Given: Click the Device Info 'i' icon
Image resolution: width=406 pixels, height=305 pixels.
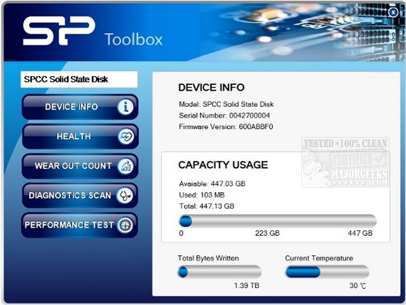Looking at the screenshot, I should tap(126, 107).
